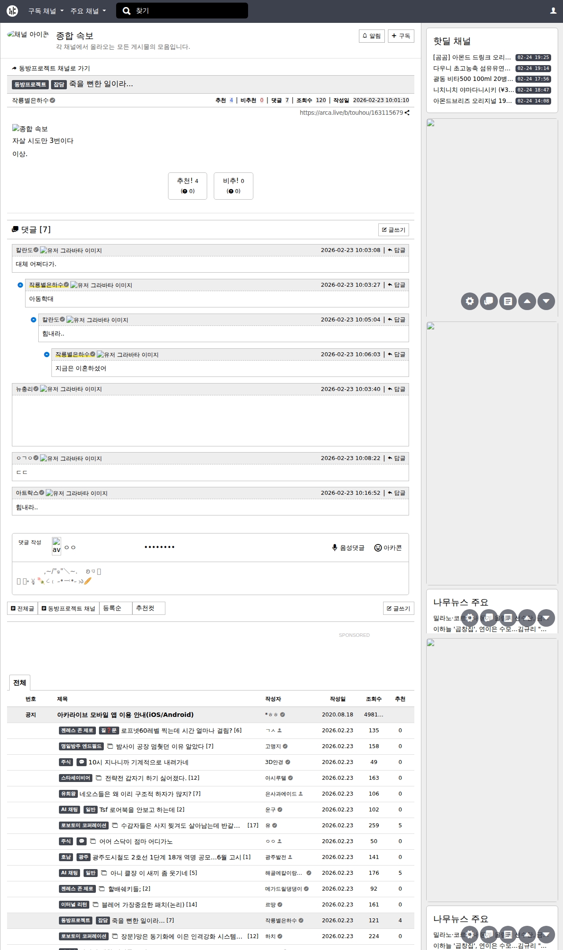Click the 추천! upvote button
This screenshot has width=563, height=950.
click(187, 186)
